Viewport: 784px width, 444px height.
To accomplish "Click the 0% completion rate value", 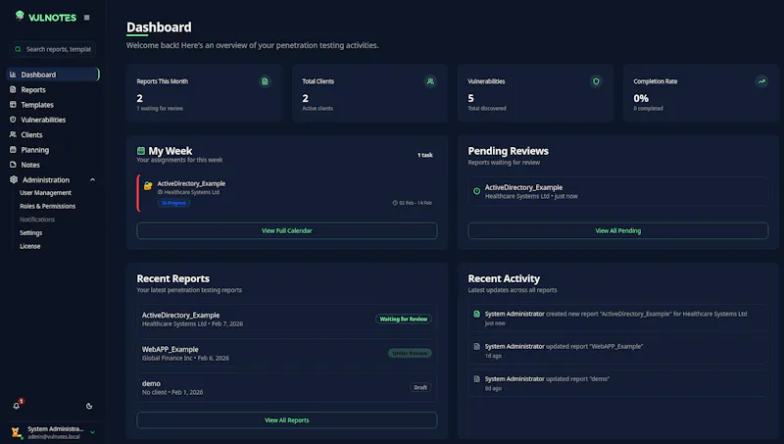I will [x=641, y=98].
